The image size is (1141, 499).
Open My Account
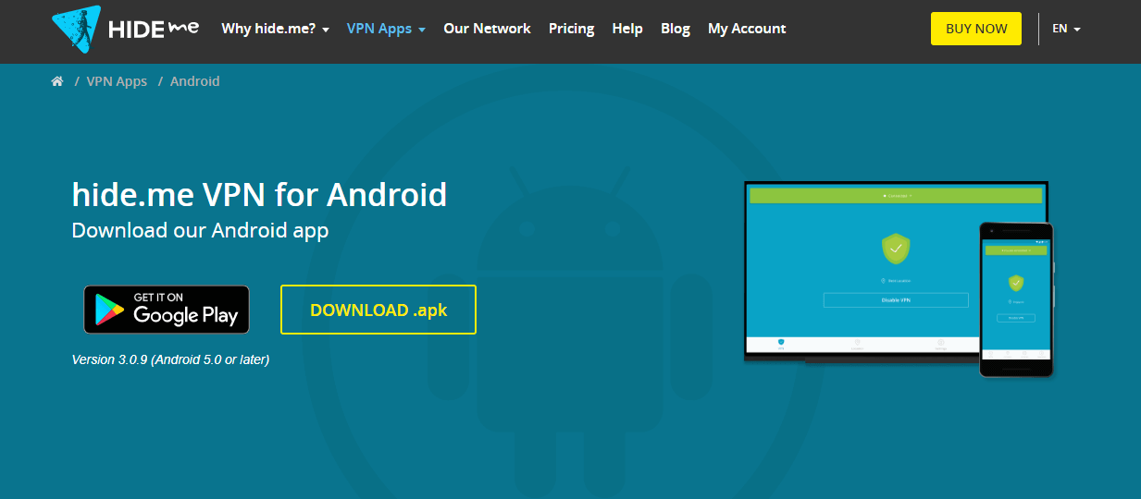point(747,29)
